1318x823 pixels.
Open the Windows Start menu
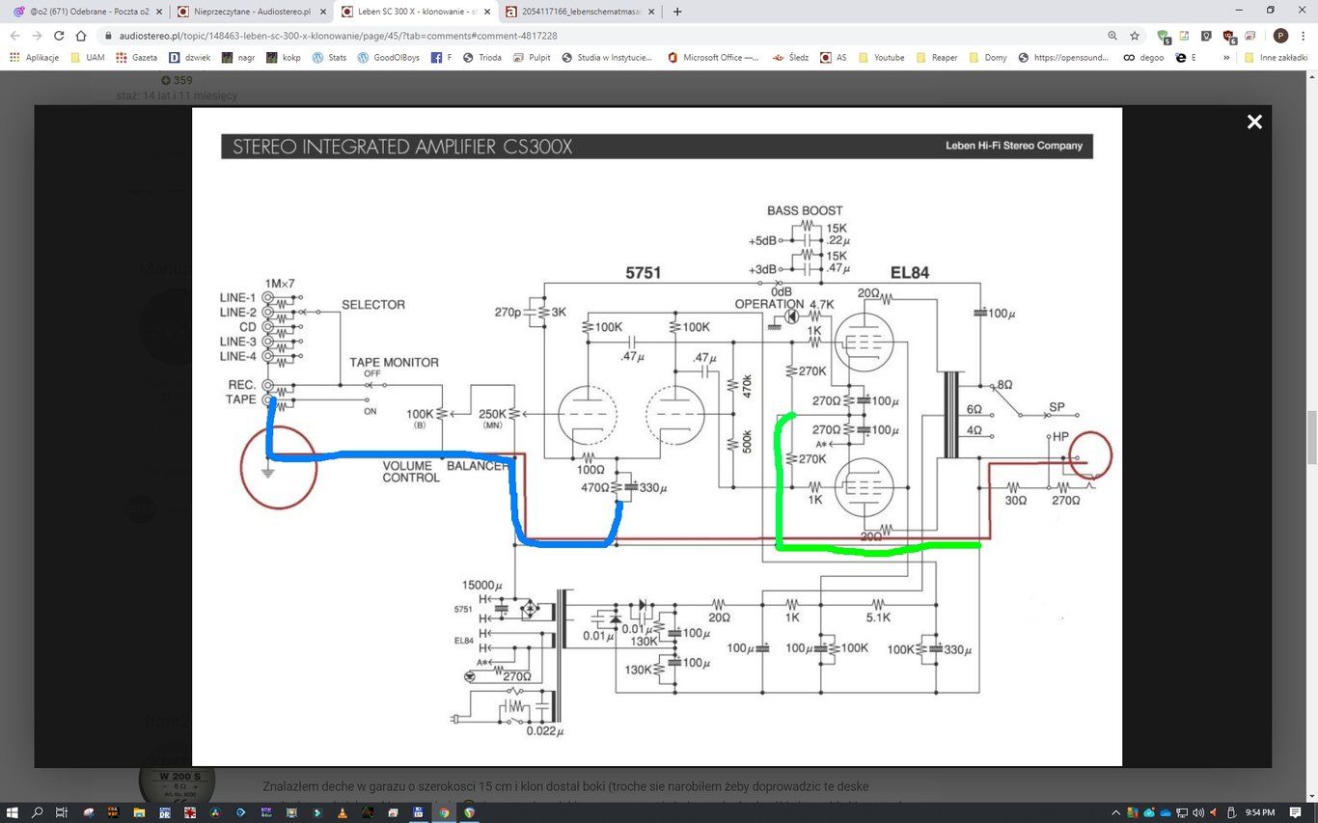point(14,812)
